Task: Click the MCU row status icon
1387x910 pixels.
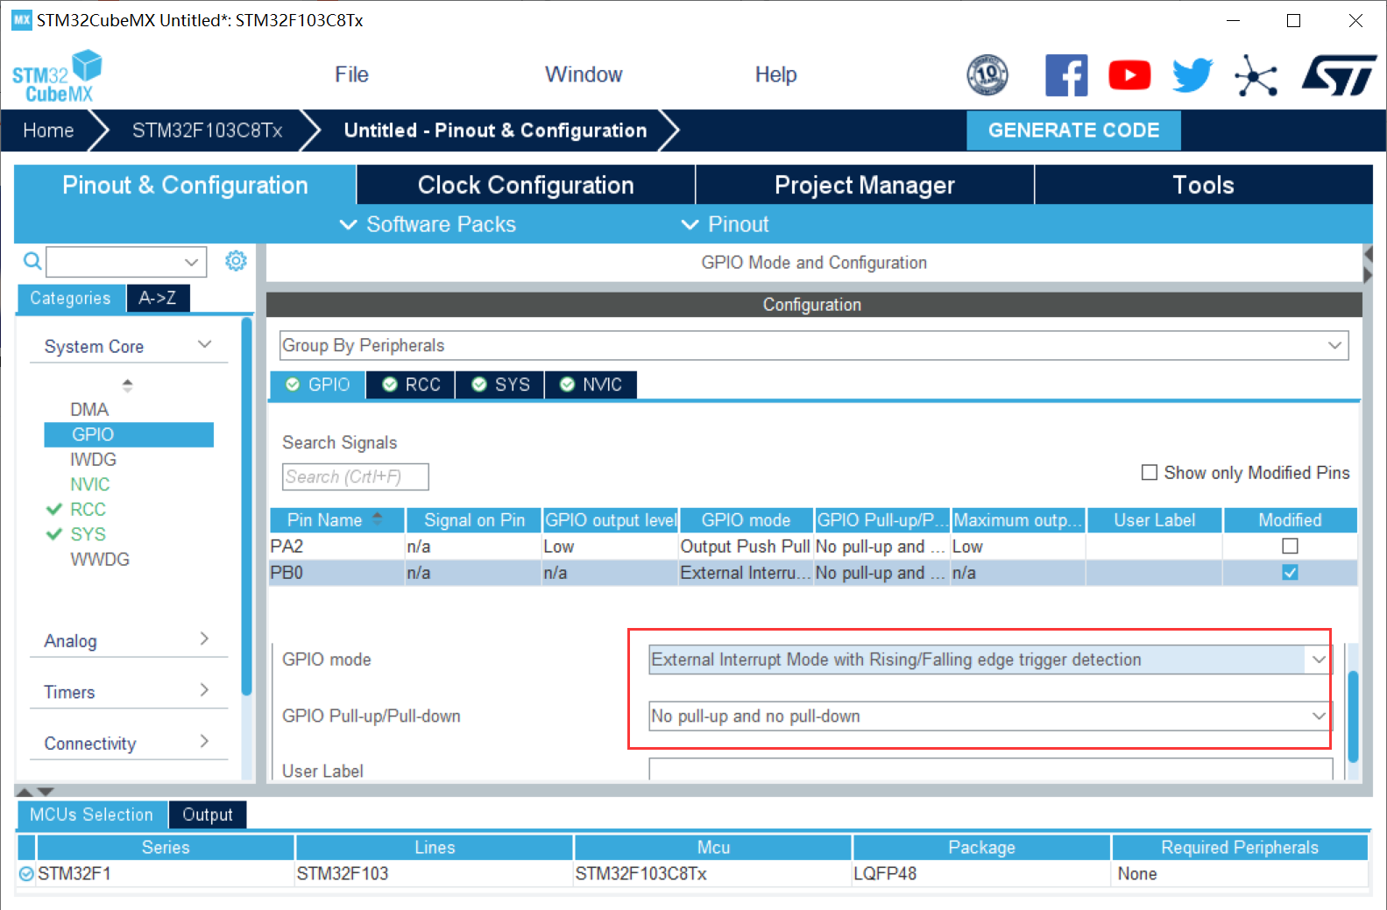Action: pos(26,873)
